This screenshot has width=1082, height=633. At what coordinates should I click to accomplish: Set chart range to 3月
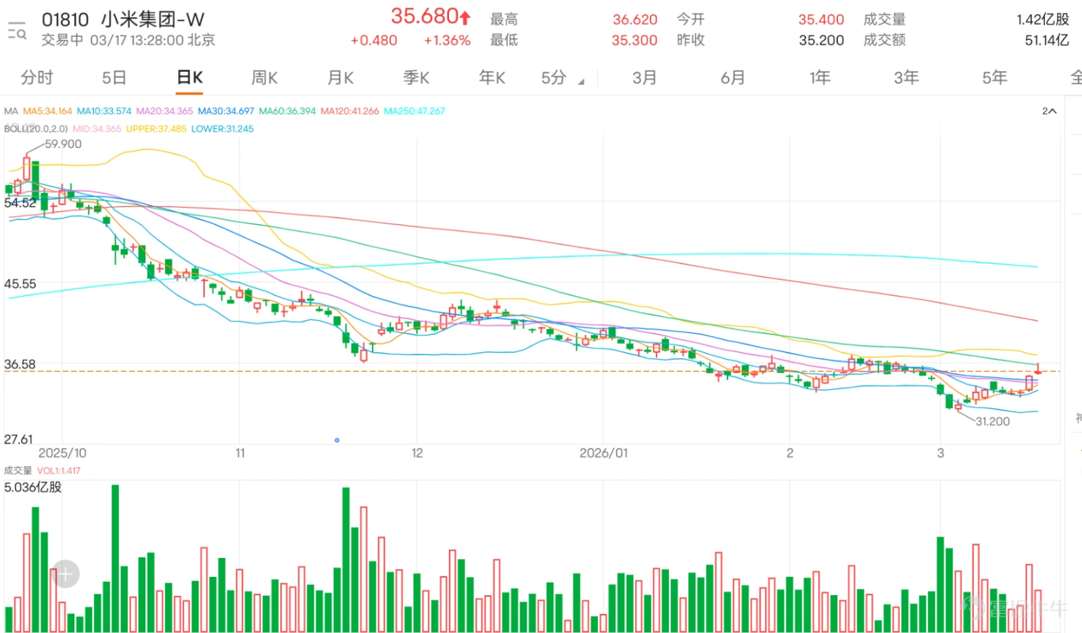[644, 78]
